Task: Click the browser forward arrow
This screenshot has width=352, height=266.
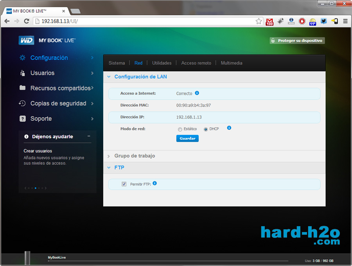Action: (16, 21)
